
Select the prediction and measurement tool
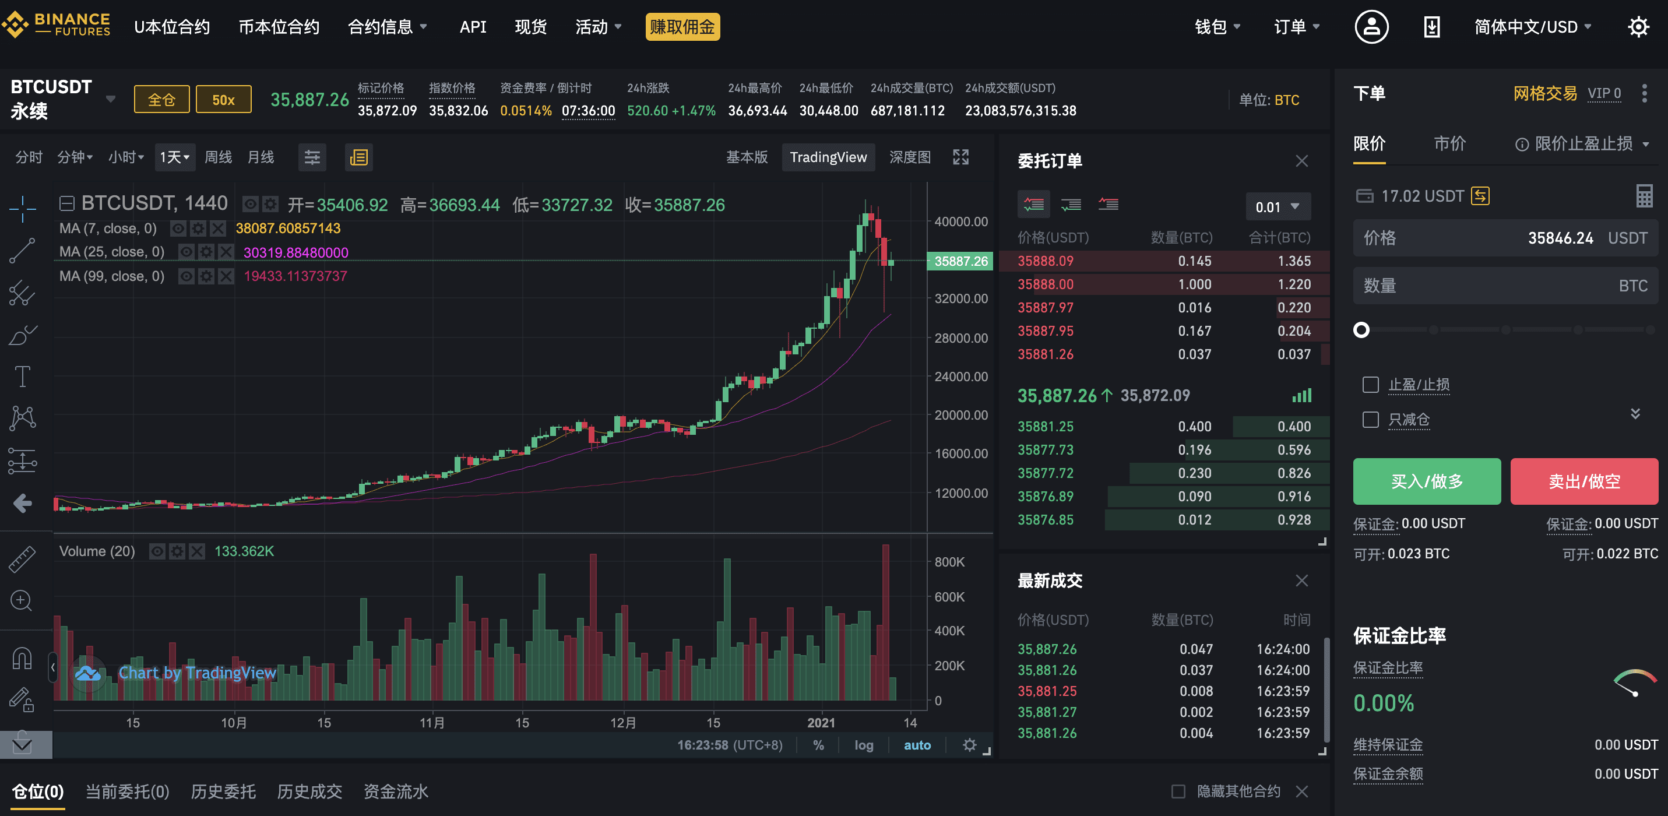pos(22,460)
